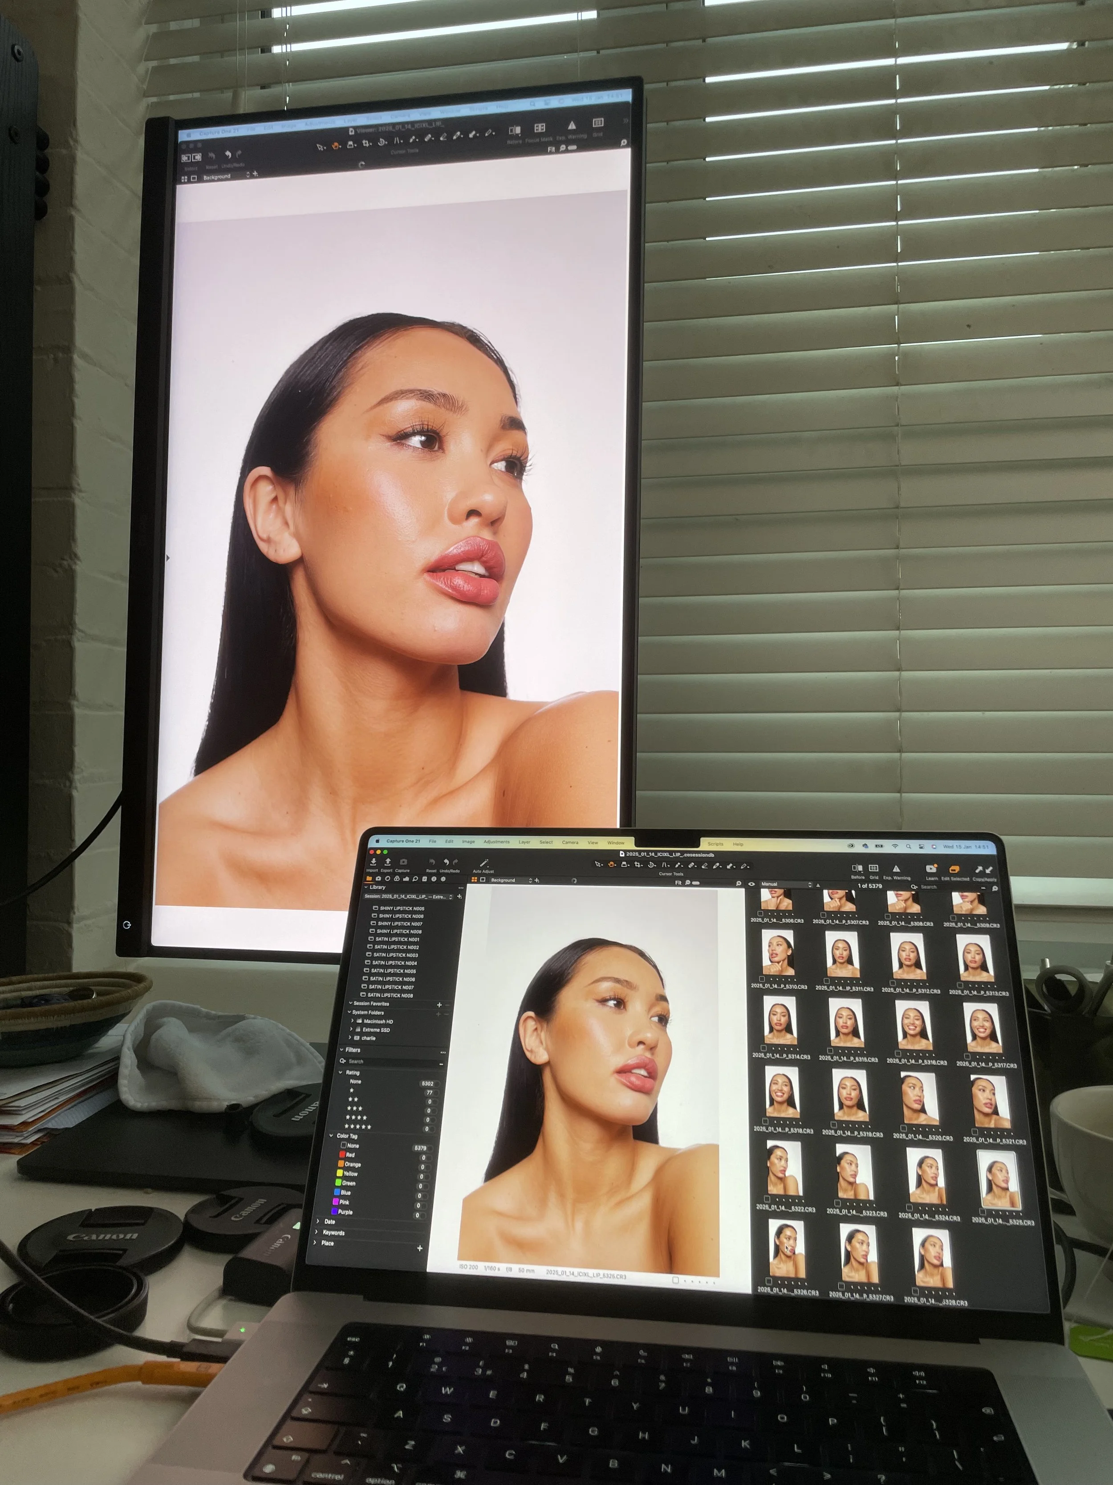Click the Import icon on the laptop
Image resolution: width=1113 pixels, height=1485 pixels.
pyautogui.click(x=373, y=861)
